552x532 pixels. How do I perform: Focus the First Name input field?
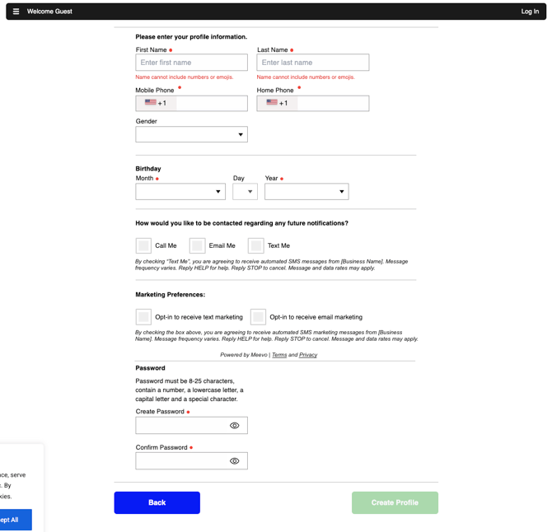pos(191,63)
